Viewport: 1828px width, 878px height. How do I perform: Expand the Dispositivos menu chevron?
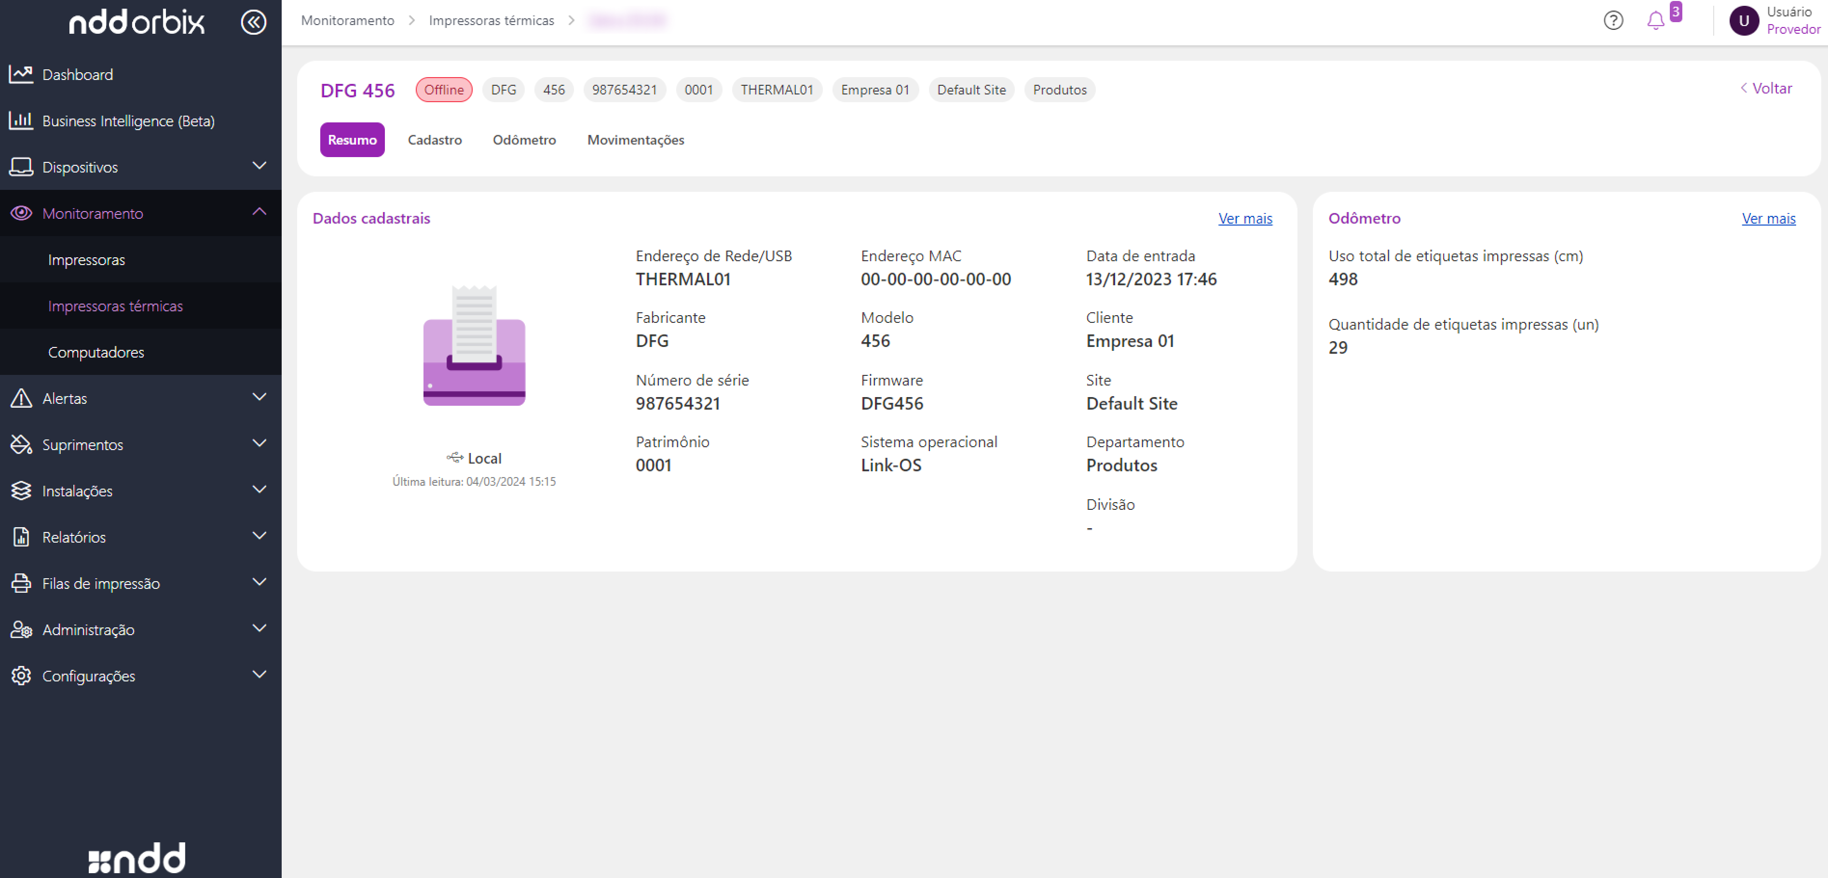click(x=259, y=166)
